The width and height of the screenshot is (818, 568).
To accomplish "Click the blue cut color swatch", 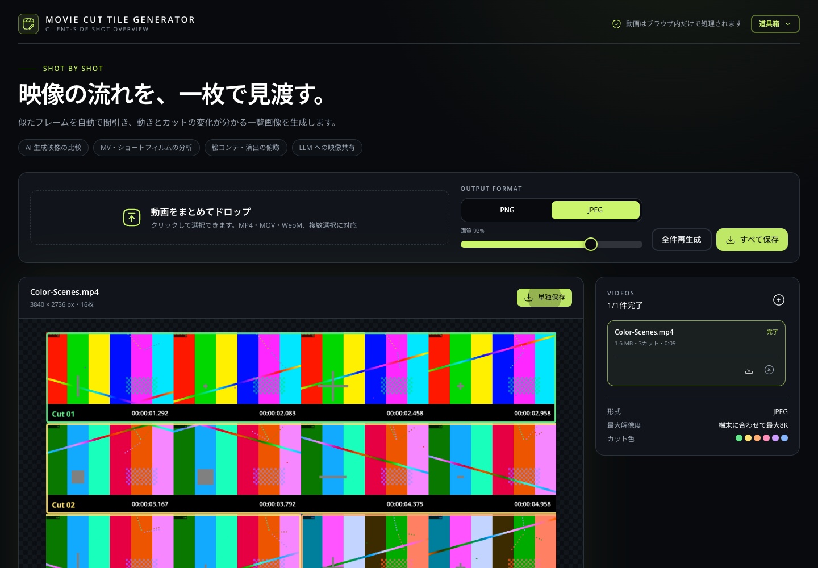I will pyautogui.click(x=784, y=438).
